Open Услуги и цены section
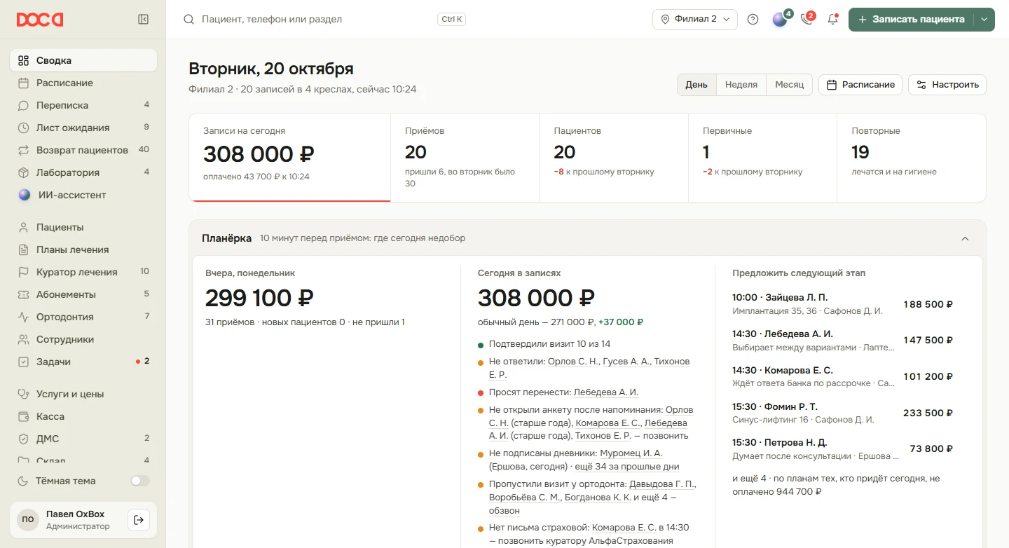1009x548 pixels. tap(83, 394)
